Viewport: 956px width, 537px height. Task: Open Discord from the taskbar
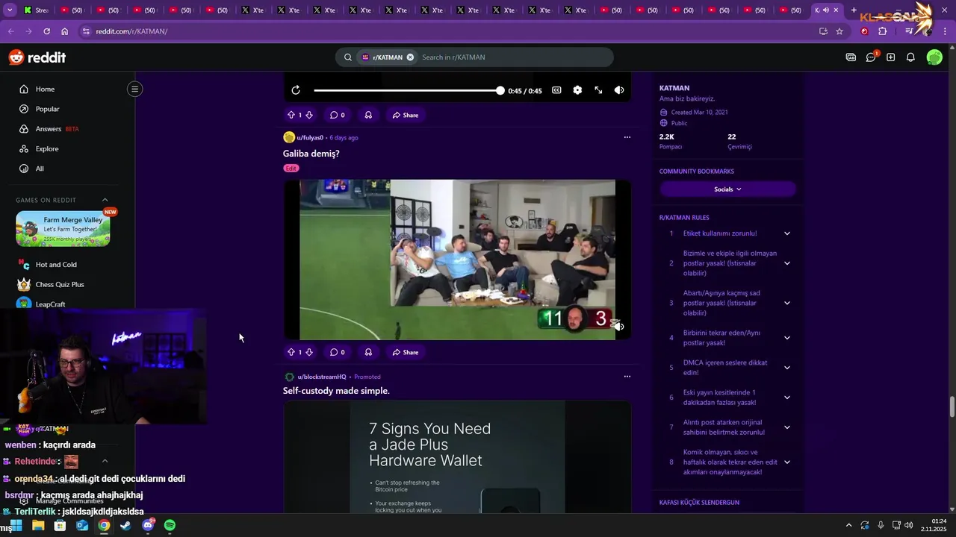[x=148, y=526]
